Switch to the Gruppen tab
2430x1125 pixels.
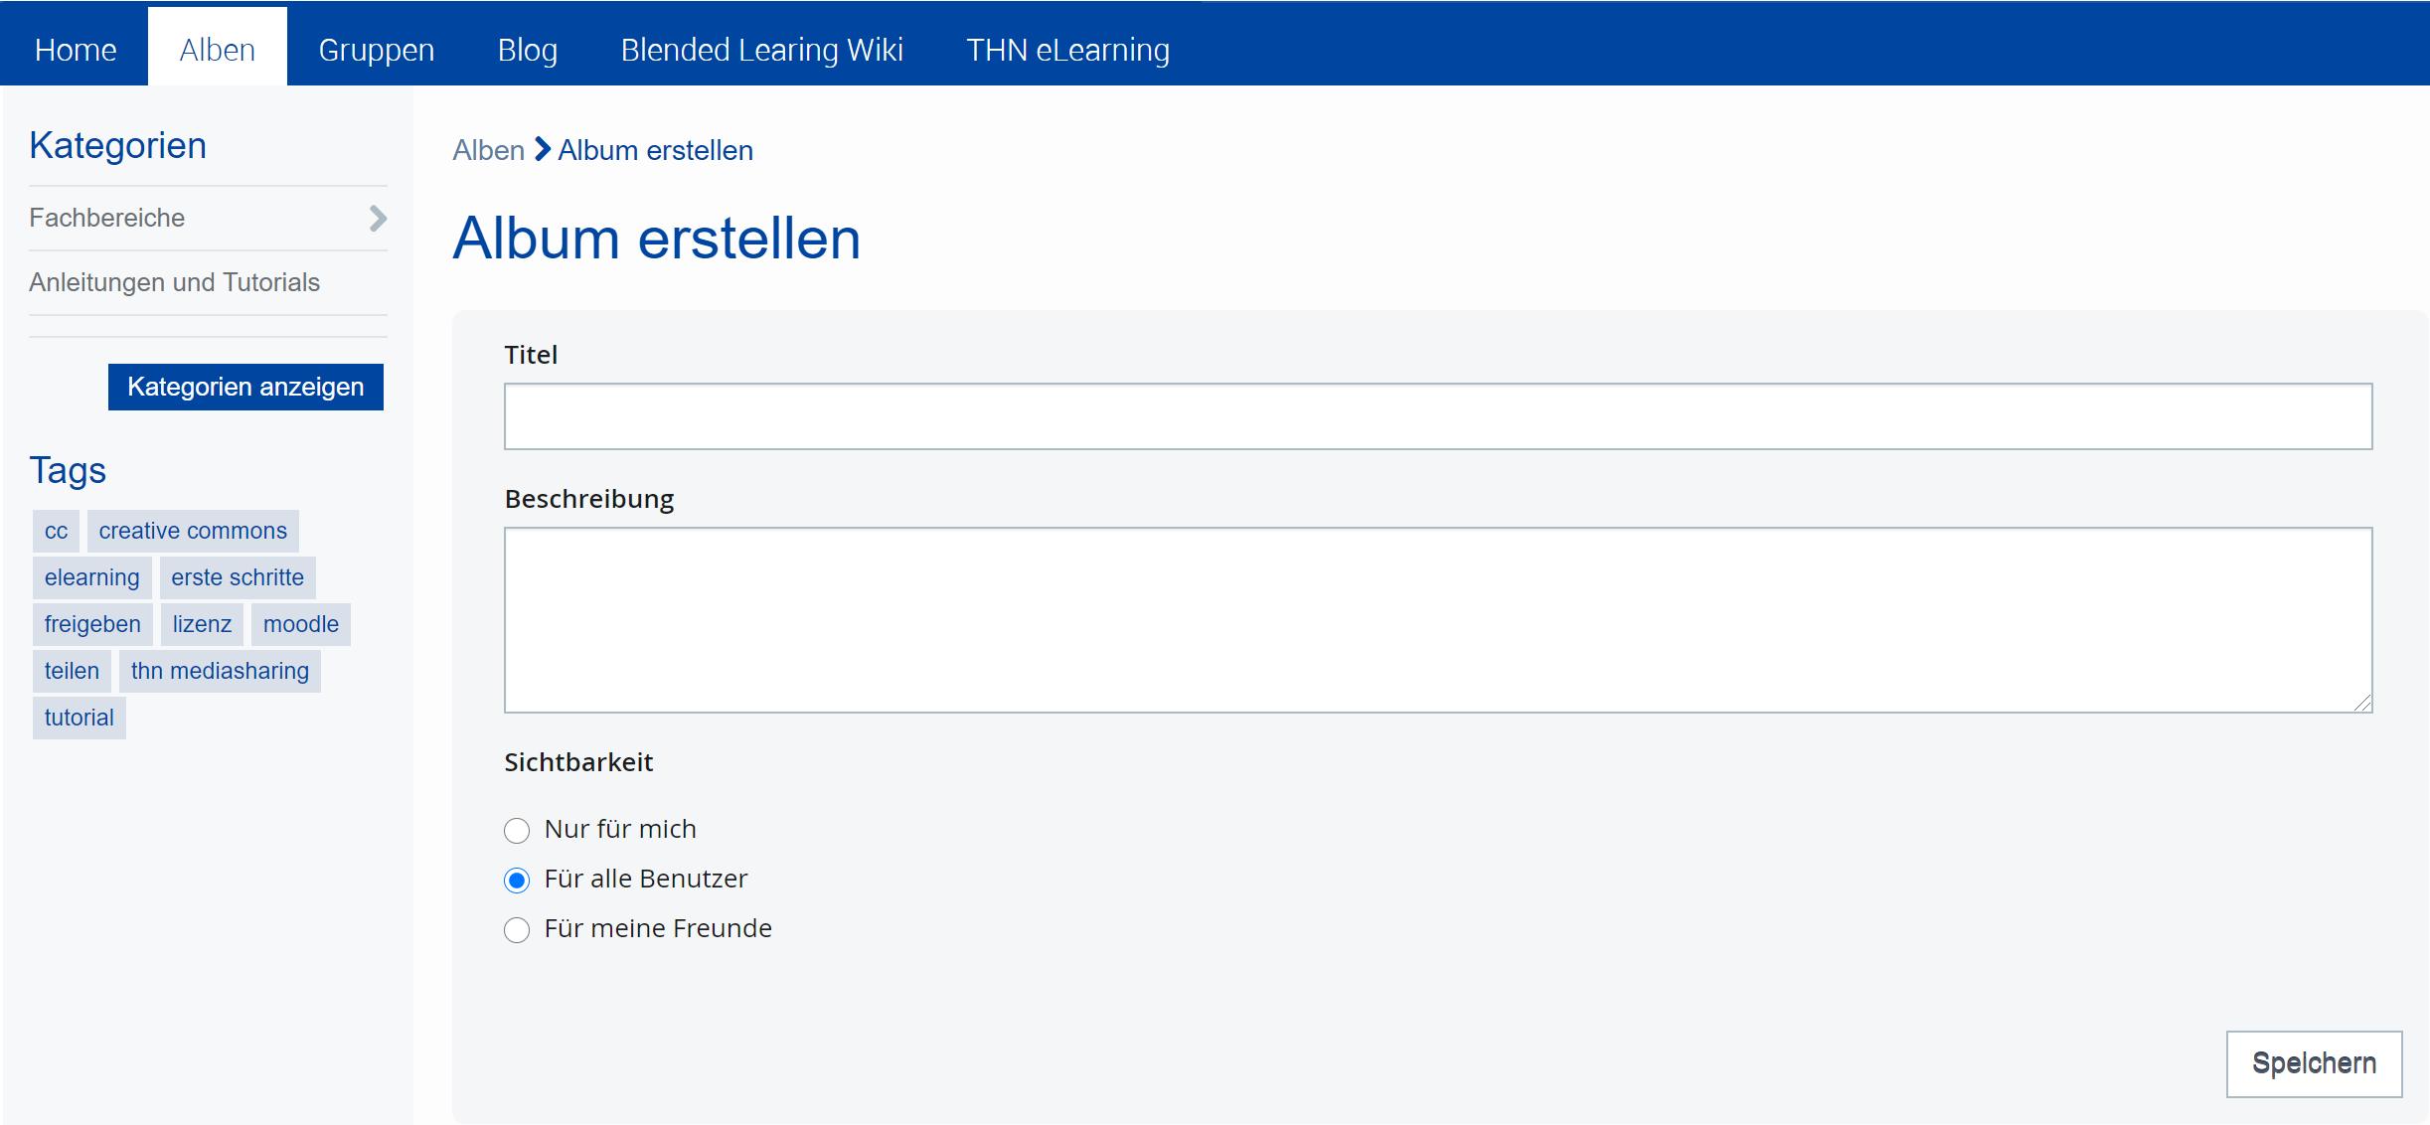click(376, 50)
